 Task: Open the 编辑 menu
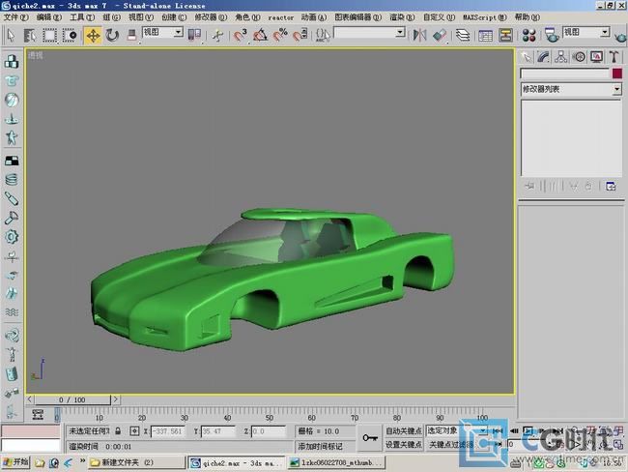(x=49, y=17)
